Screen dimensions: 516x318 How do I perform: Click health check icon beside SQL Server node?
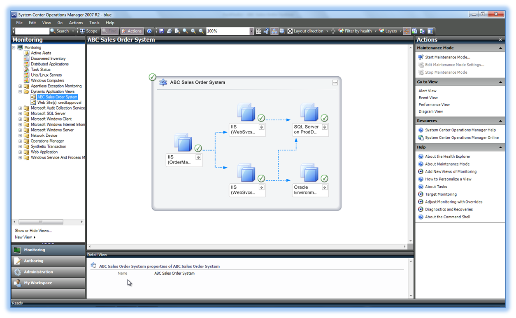point(324,118)
